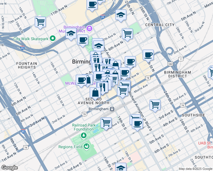
Task: Select the CENTRAL CITY neighborhood label
Action: pyautogui.click(x=160, y=25)
